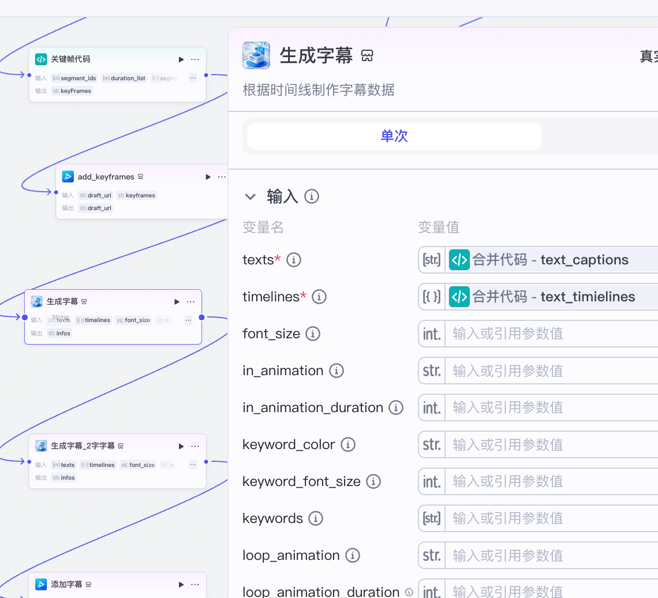Expand hidden inputs on 生成字幕 canvas node
Image resolution: width=658 pixels, height=598 pixels.
point(188,320)
